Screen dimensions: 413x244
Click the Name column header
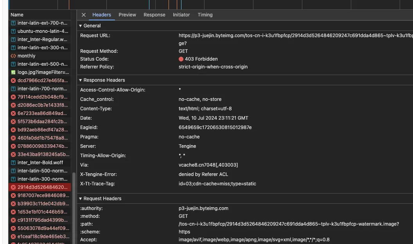(x=40, y=15)
